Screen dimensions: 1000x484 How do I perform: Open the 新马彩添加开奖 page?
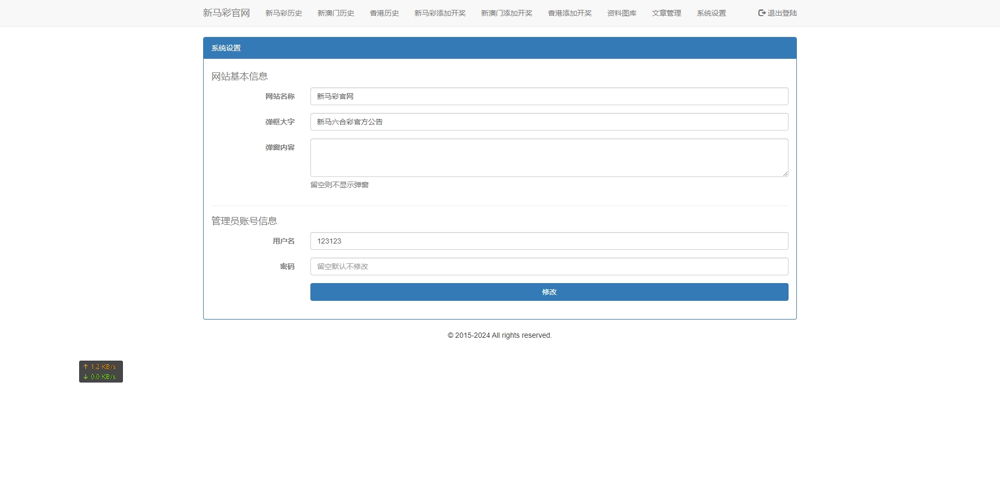pos(440,13)
